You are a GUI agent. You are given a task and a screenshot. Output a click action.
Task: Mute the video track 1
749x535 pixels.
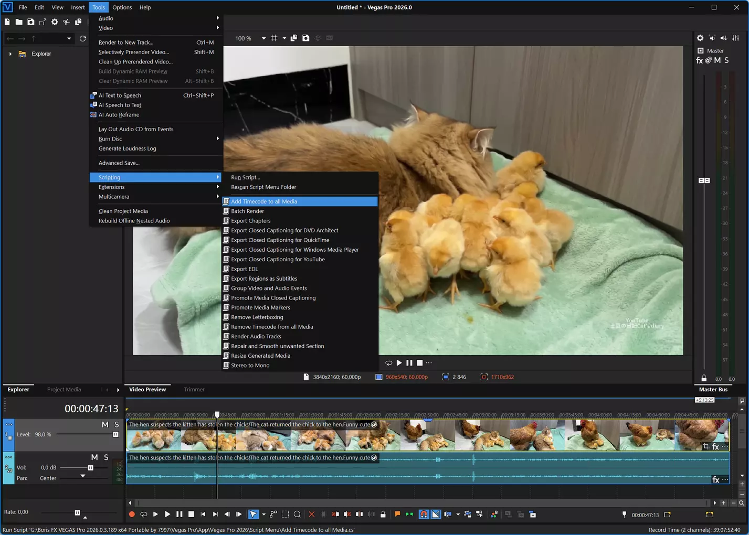pos(105,424)
